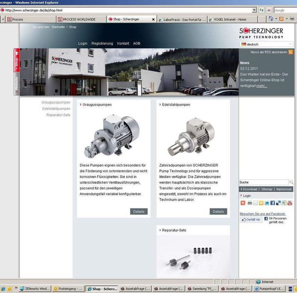Click the Reparatur-Sets gear parts image
Image resolution: width=297 pixels, height=293 pixels.
pos(193,257)
